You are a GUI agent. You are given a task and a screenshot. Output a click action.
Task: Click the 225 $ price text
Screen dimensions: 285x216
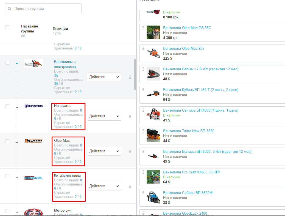pos(167,58)
